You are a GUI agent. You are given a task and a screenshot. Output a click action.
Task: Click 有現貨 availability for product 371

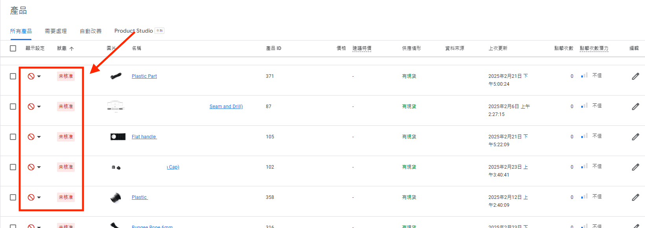point(409,76)
